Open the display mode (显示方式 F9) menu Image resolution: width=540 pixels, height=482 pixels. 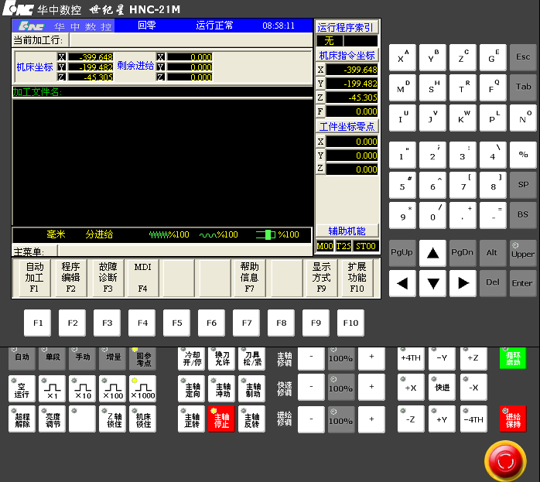[321, 278]
